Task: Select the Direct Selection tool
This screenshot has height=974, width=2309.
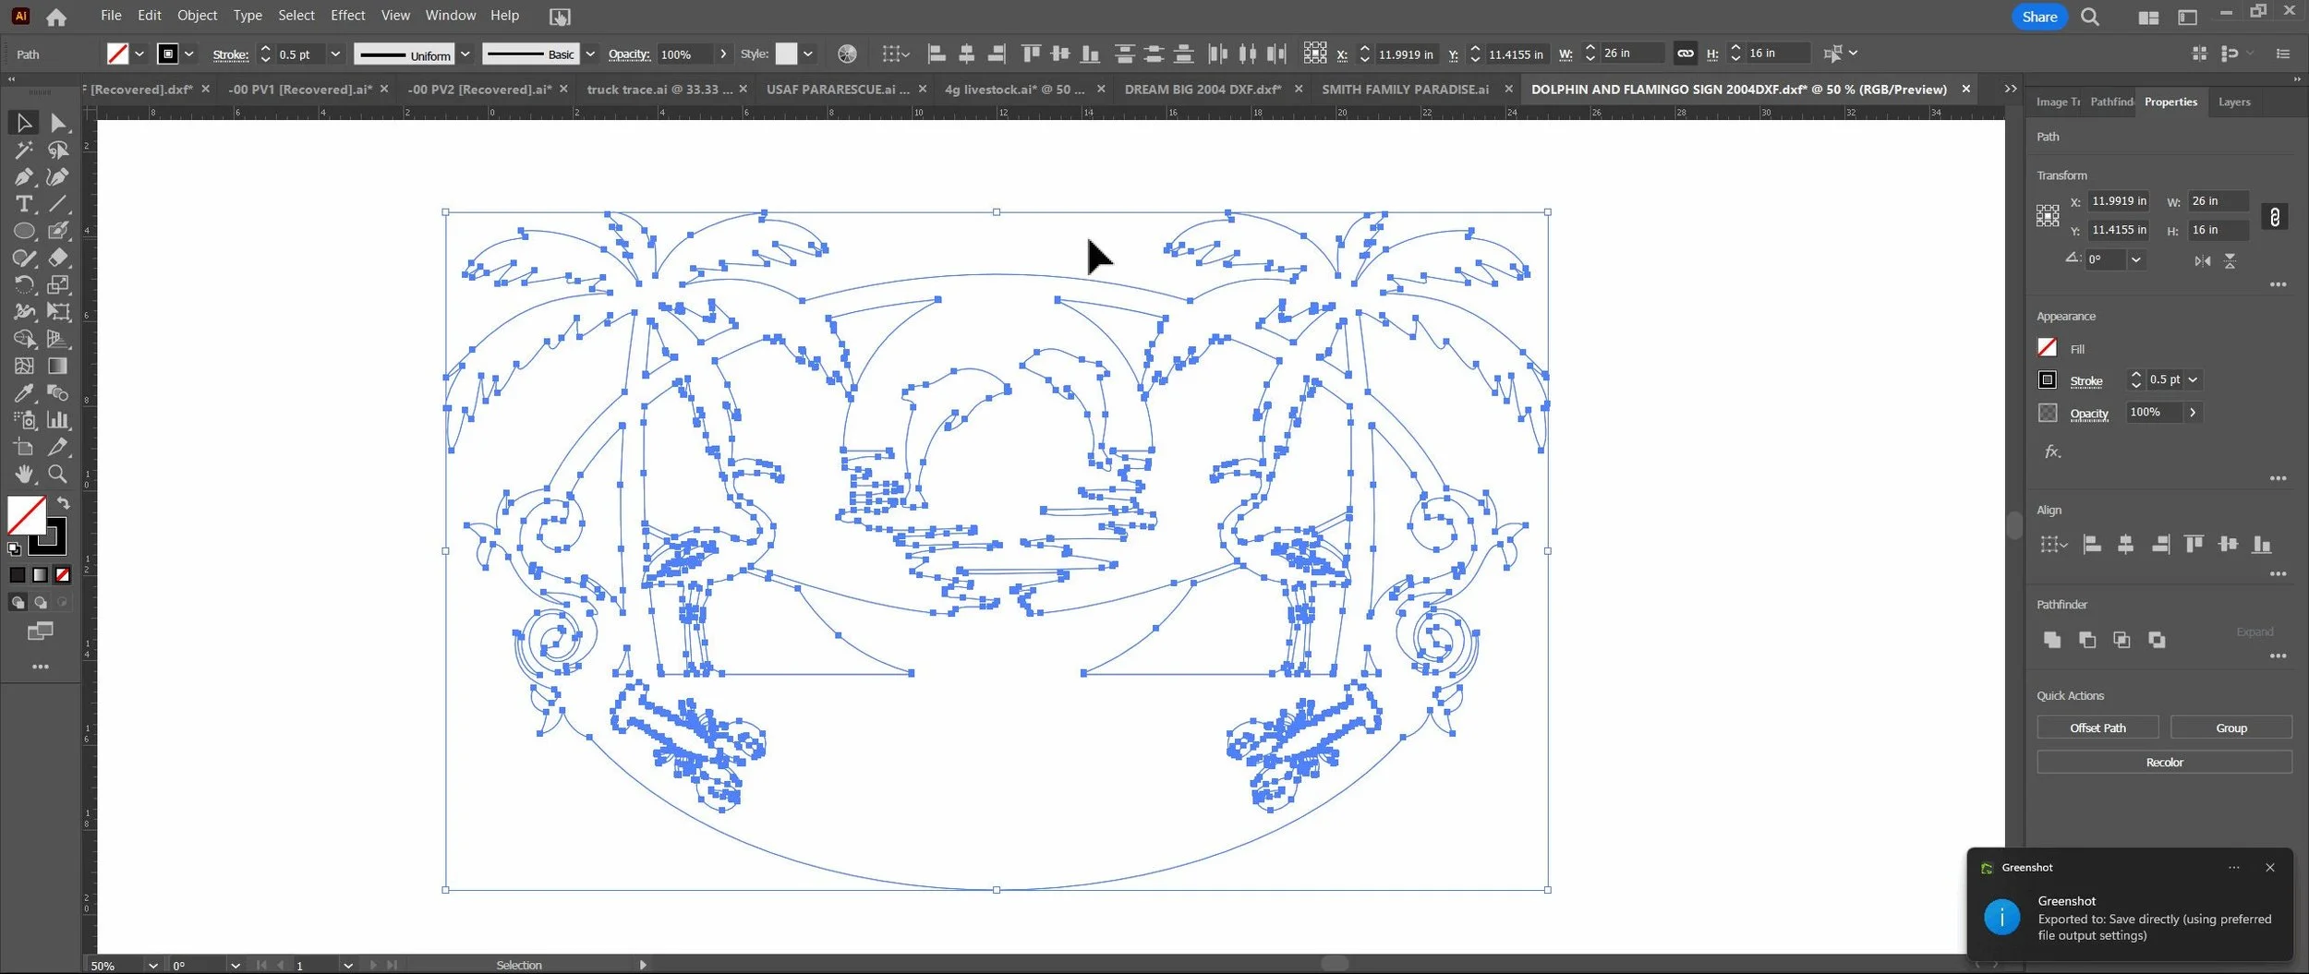Action: pyautogui.click(x=58, y=123)
